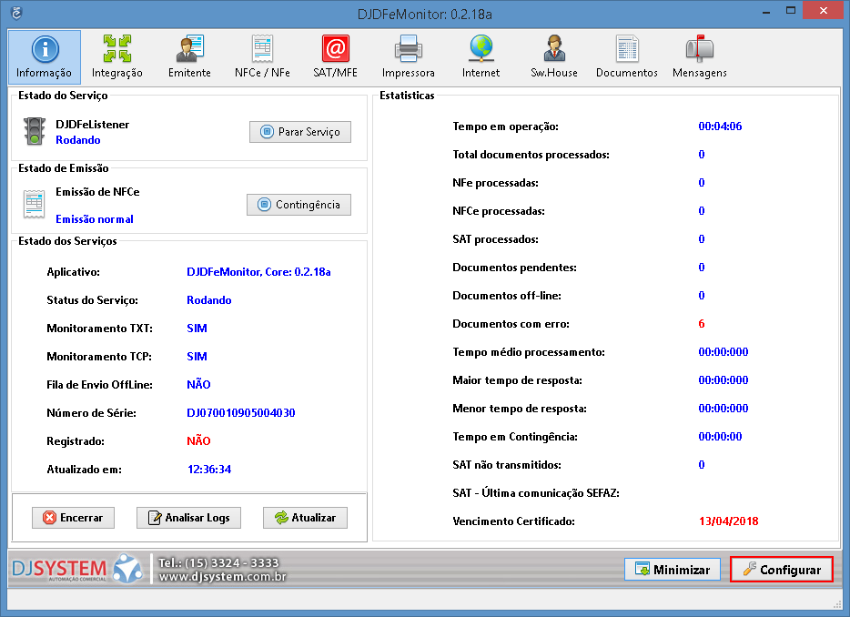Screen dimensions: 850x617
Task: Minimize the DJDFeMonitor window
Action: click(765, 12)
